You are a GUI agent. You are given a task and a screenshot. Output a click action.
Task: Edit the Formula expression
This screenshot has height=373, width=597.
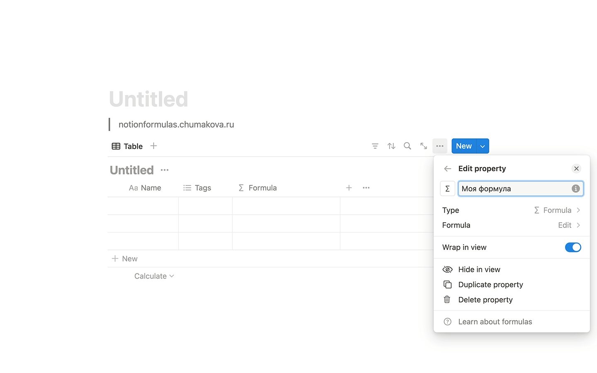[512, 225]
